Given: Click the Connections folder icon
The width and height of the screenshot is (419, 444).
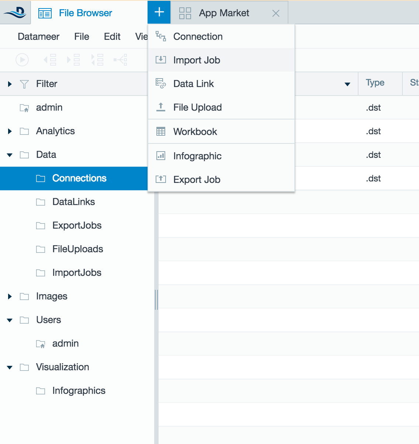Looking at the screenshot, I should tap(41, 178).
